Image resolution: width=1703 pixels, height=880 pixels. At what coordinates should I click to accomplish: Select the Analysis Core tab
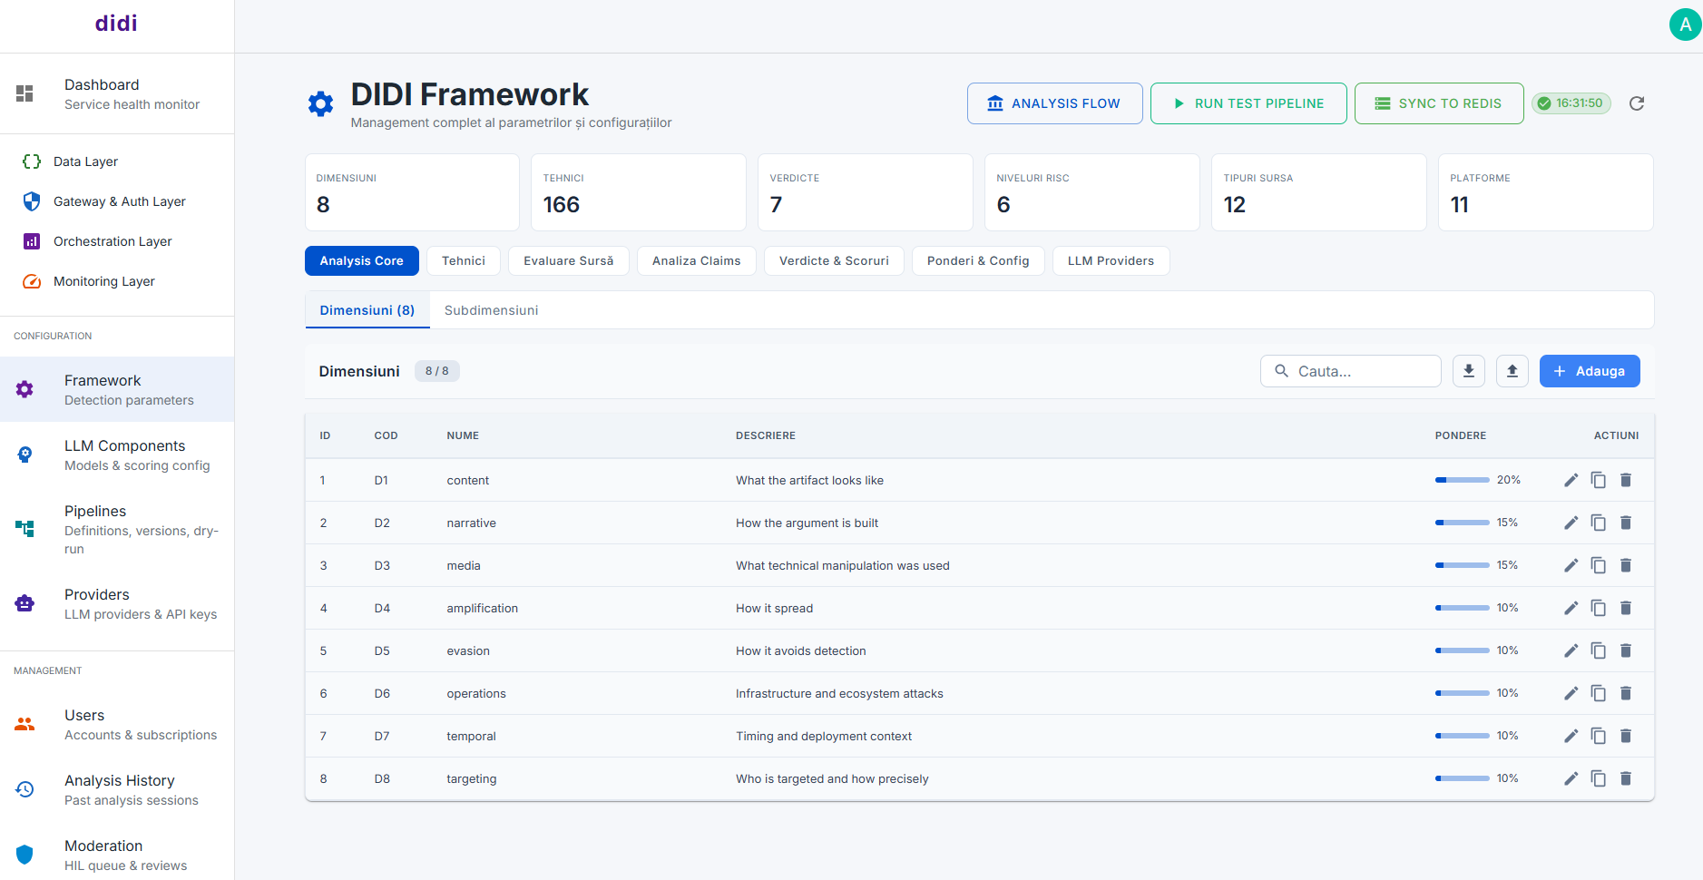pyautogui.click(x=362, y=260)
